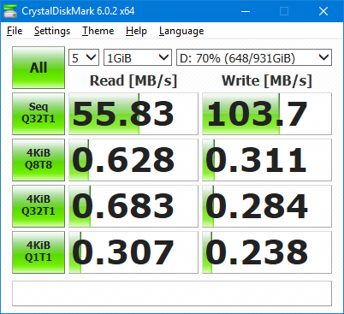Screen dimensions: 344x314
Task: Click the Seq write result 103.7
Action: point(267,114)
